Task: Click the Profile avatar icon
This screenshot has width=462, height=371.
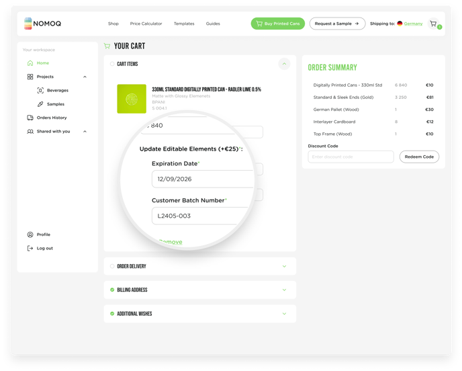Action: [x=30, y=235]
